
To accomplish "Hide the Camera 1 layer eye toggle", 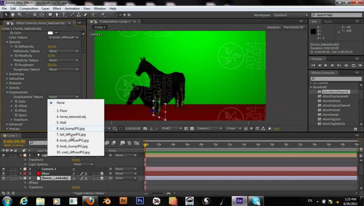I will click(x=3, y=169).
